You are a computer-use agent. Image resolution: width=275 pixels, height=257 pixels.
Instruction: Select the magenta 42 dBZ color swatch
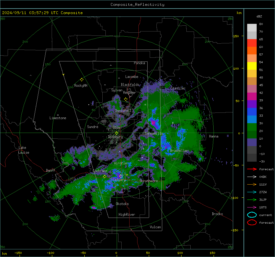252,96
